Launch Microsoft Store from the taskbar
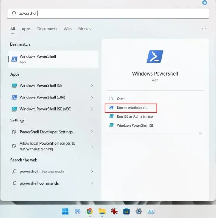Image resolution: width=216 pixels, height=218 pixels. [126, 211]
